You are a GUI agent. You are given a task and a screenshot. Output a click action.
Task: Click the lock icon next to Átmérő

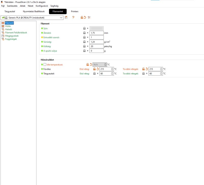[84, 33]
